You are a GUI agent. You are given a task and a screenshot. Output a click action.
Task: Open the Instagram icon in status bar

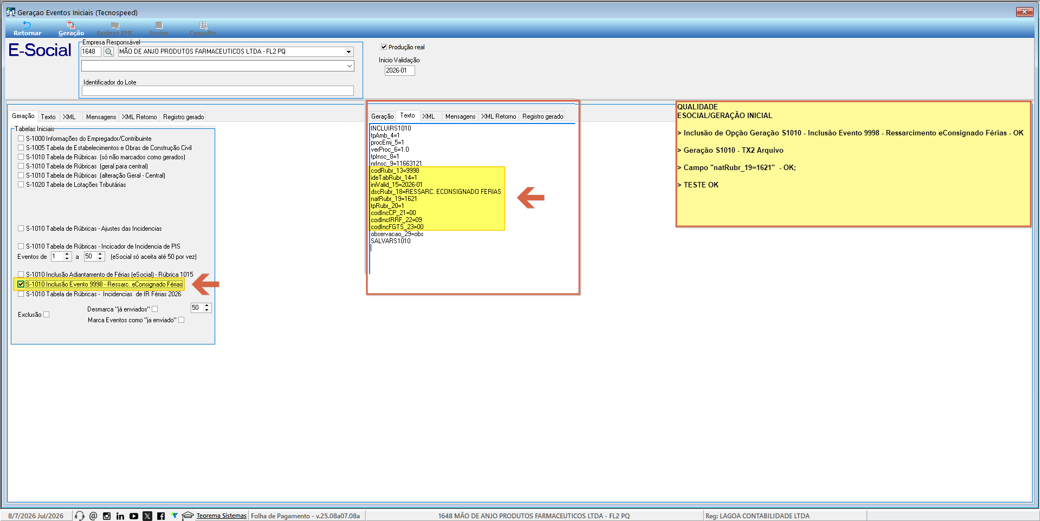click(x=107, y=516)
